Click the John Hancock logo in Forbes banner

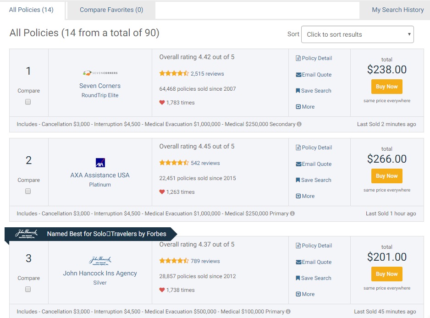[x=26, y=234]
